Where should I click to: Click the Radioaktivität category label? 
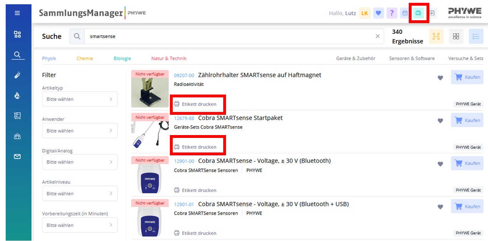(x=189, y=84)
